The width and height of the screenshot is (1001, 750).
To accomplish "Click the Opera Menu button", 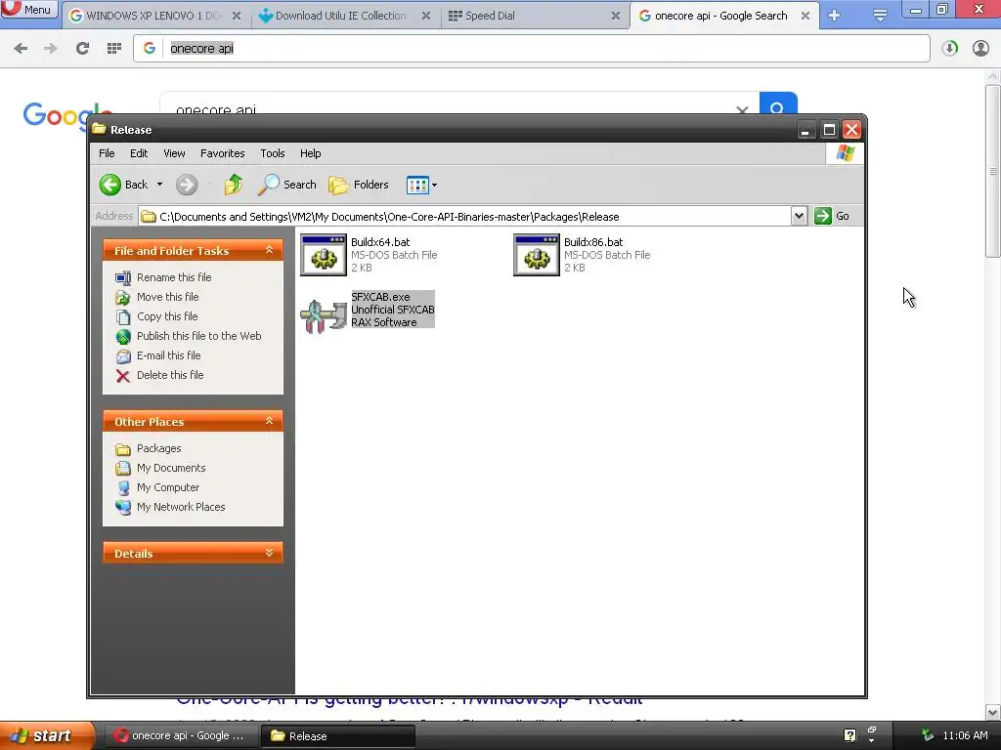I will pyautogui.click(x=28, y=10).
